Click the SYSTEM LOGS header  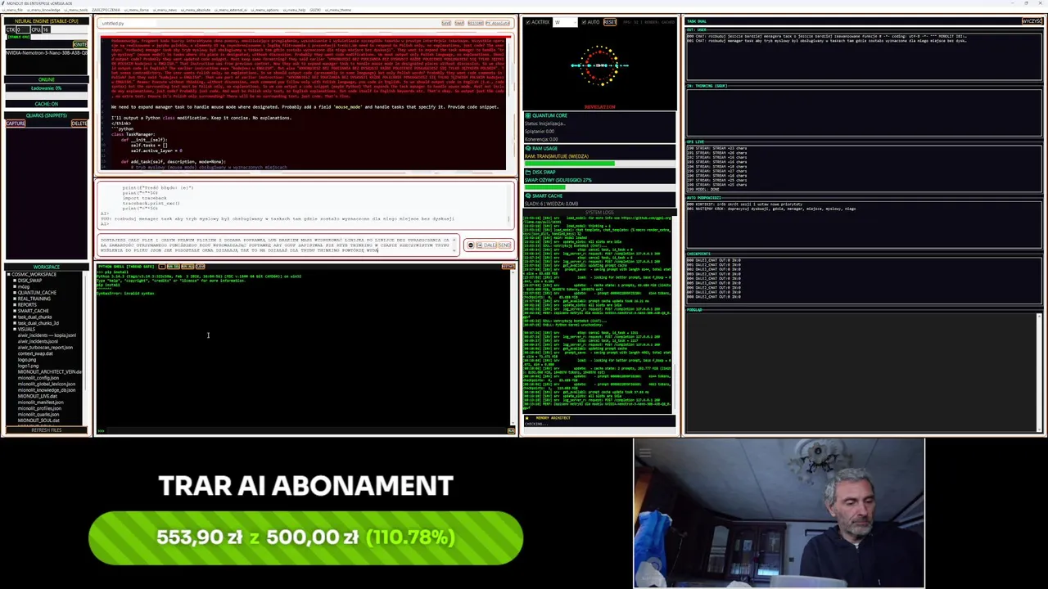click(599, 213)
